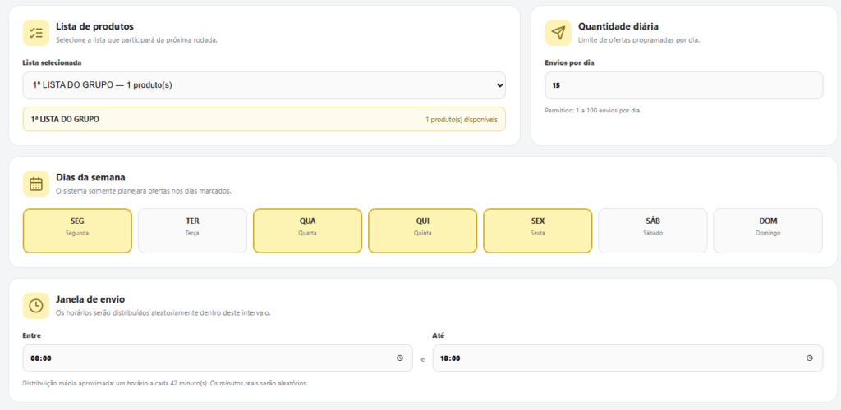This screenshot has height=410, width=841.
Task: Open the Lista selecionada dropdown
Action: [264, 85]
